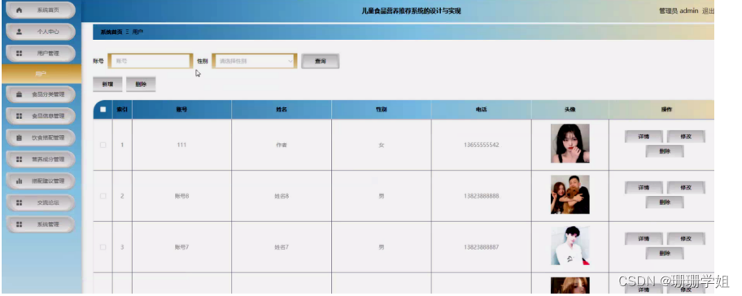
Task: Click the 删除 batch delete button above table
Action: (141, 85)
